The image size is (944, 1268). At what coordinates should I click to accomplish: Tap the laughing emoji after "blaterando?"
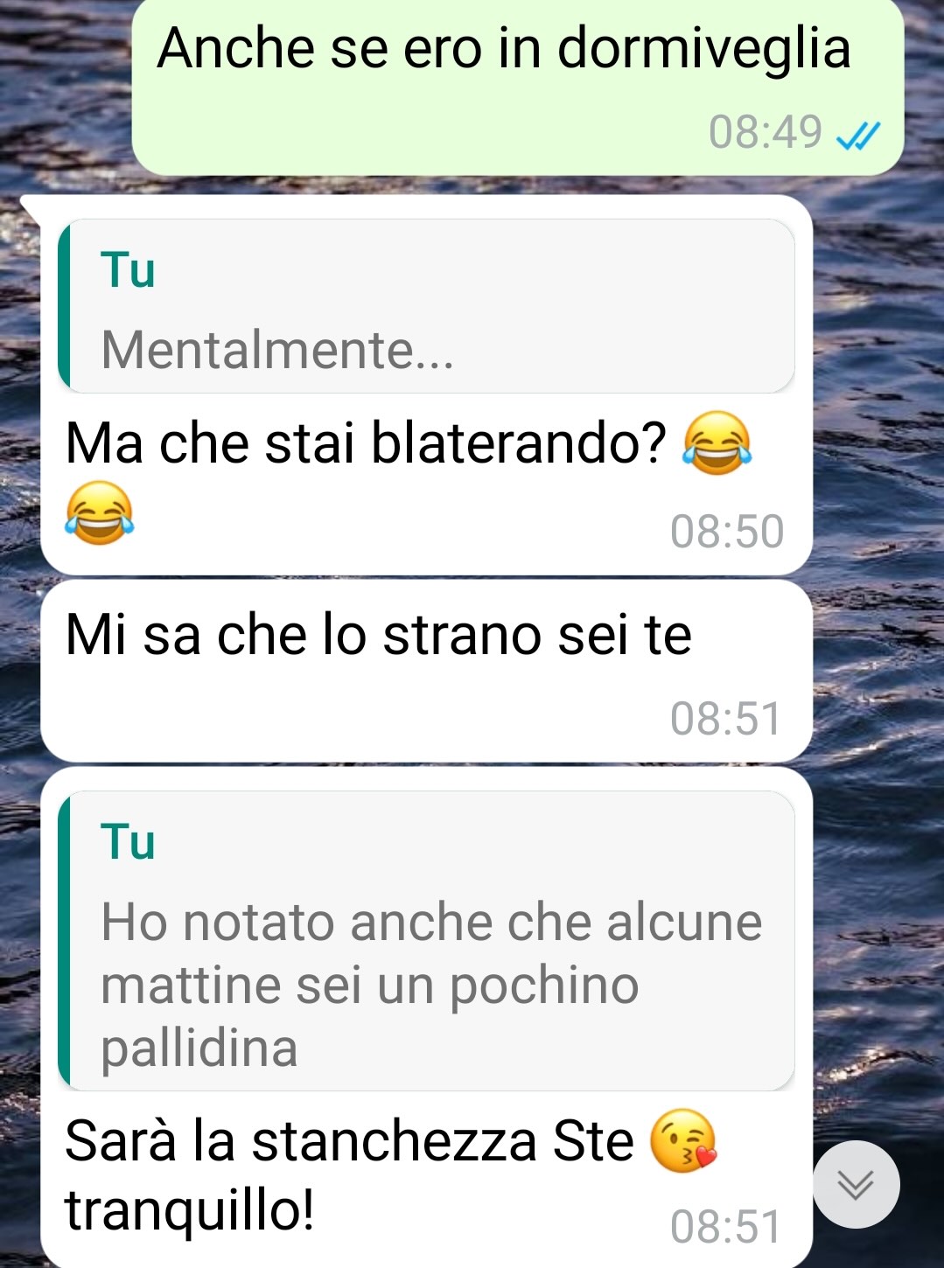pos(717,442)
